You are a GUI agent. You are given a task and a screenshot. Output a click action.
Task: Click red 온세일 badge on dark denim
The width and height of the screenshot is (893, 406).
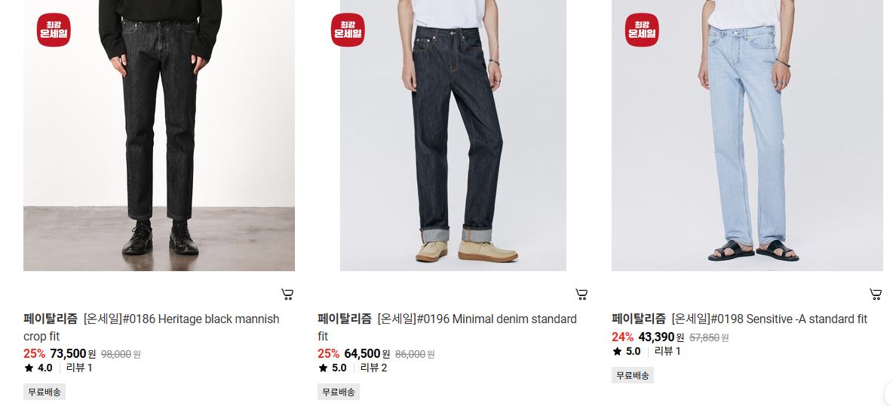(348, 29)
